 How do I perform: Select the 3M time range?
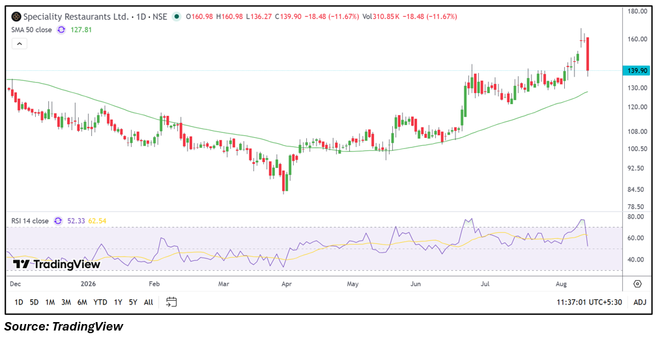[66, 302]
